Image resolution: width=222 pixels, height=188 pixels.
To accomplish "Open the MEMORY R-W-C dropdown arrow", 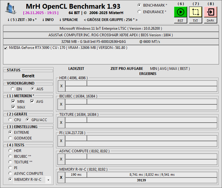I will [48, 180].
